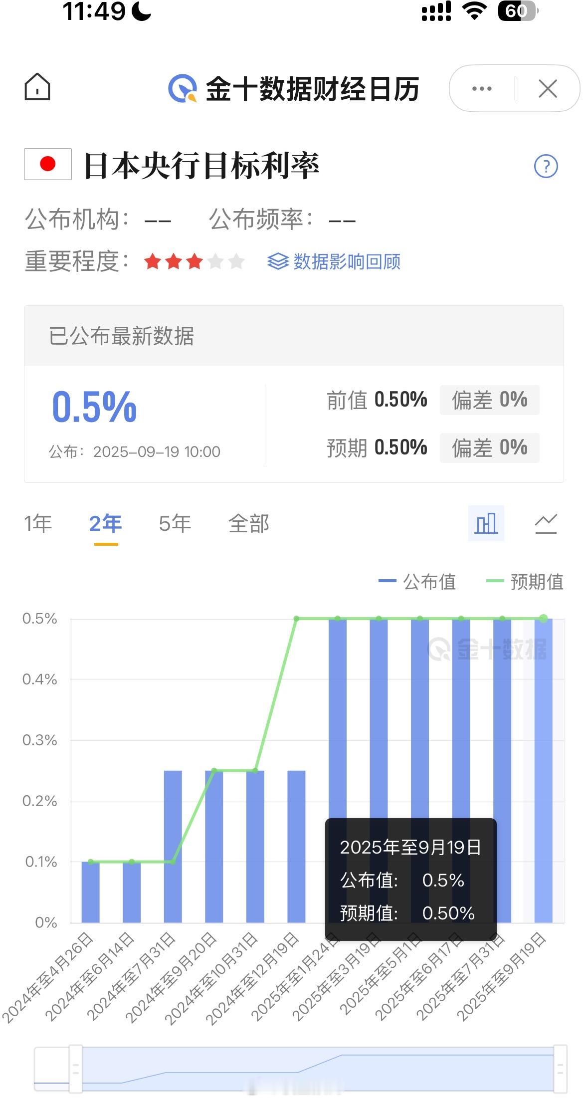Viewport: 588px width, 1101px height.
Task: Tap the selected range of the zoom slider
Action: (318, 1069)
